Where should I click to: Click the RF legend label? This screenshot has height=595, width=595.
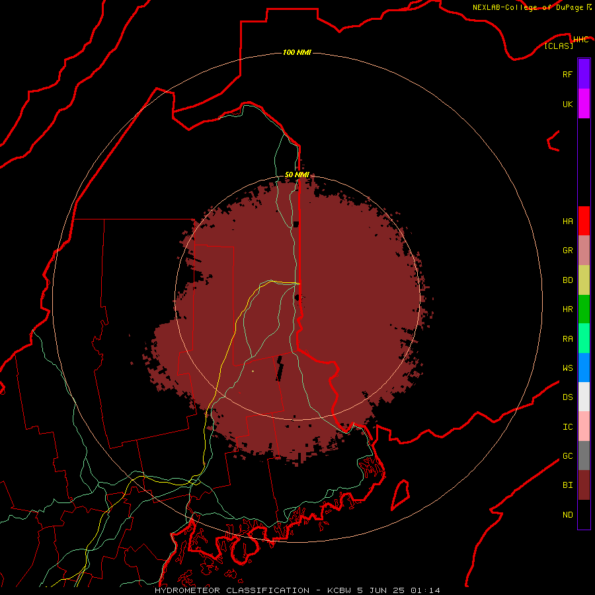[x=567, y=75]
